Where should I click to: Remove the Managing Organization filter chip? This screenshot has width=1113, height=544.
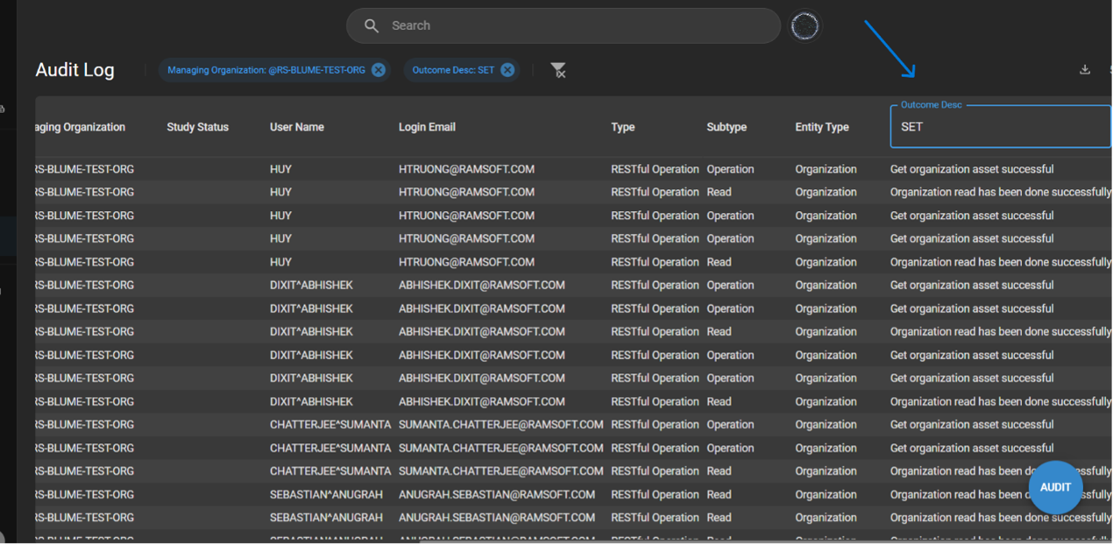pos(379,70)
